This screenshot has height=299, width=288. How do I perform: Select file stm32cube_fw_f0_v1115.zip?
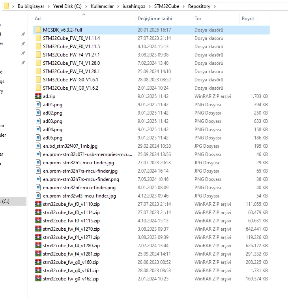71,221
